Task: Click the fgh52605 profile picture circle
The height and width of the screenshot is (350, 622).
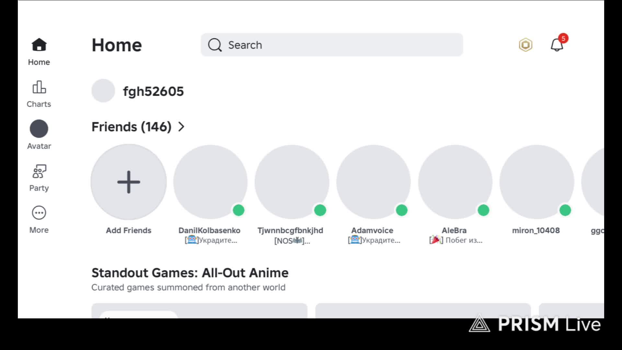Action: click(x=103, y=91)
